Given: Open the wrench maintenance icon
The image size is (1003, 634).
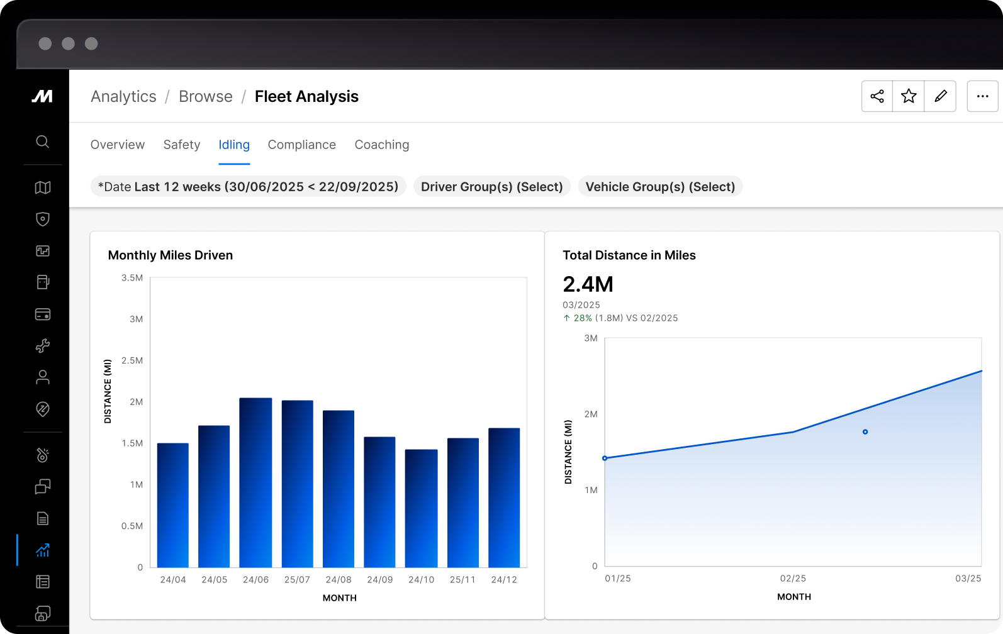Looking at the screenshot, I should (42, 345).
